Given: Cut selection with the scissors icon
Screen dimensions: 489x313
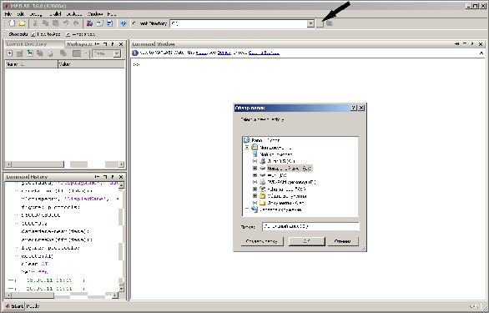Looking at the screenshot, I should click(x=35, y=23).
